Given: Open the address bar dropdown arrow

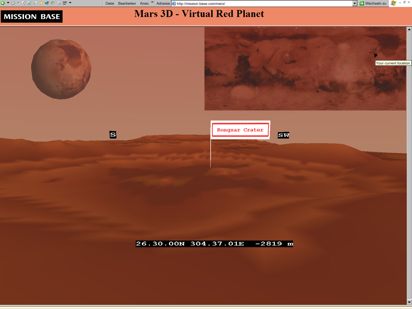Looking at the screenshot, I should tap(355, 4).
